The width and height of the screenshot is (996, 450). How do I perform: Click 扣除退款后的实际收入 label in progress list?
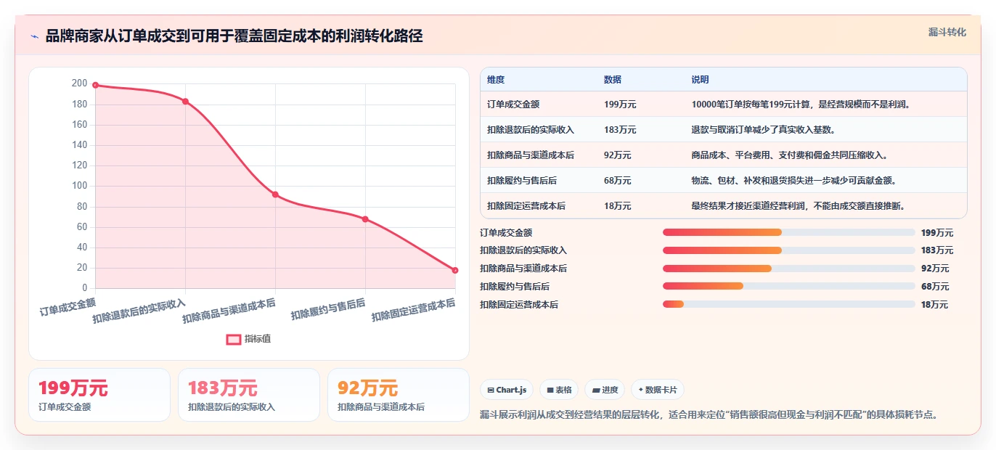coord(523,250)
